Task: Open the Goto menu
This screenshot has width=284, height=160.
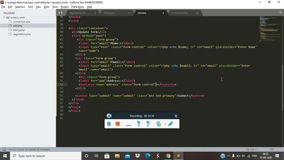Action: 47,7
